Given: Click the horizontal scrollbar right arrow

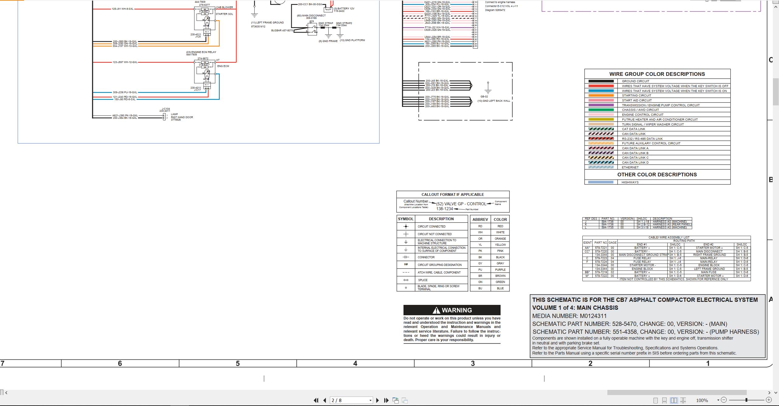Looking at the screenshot, I should pos(769,393).
